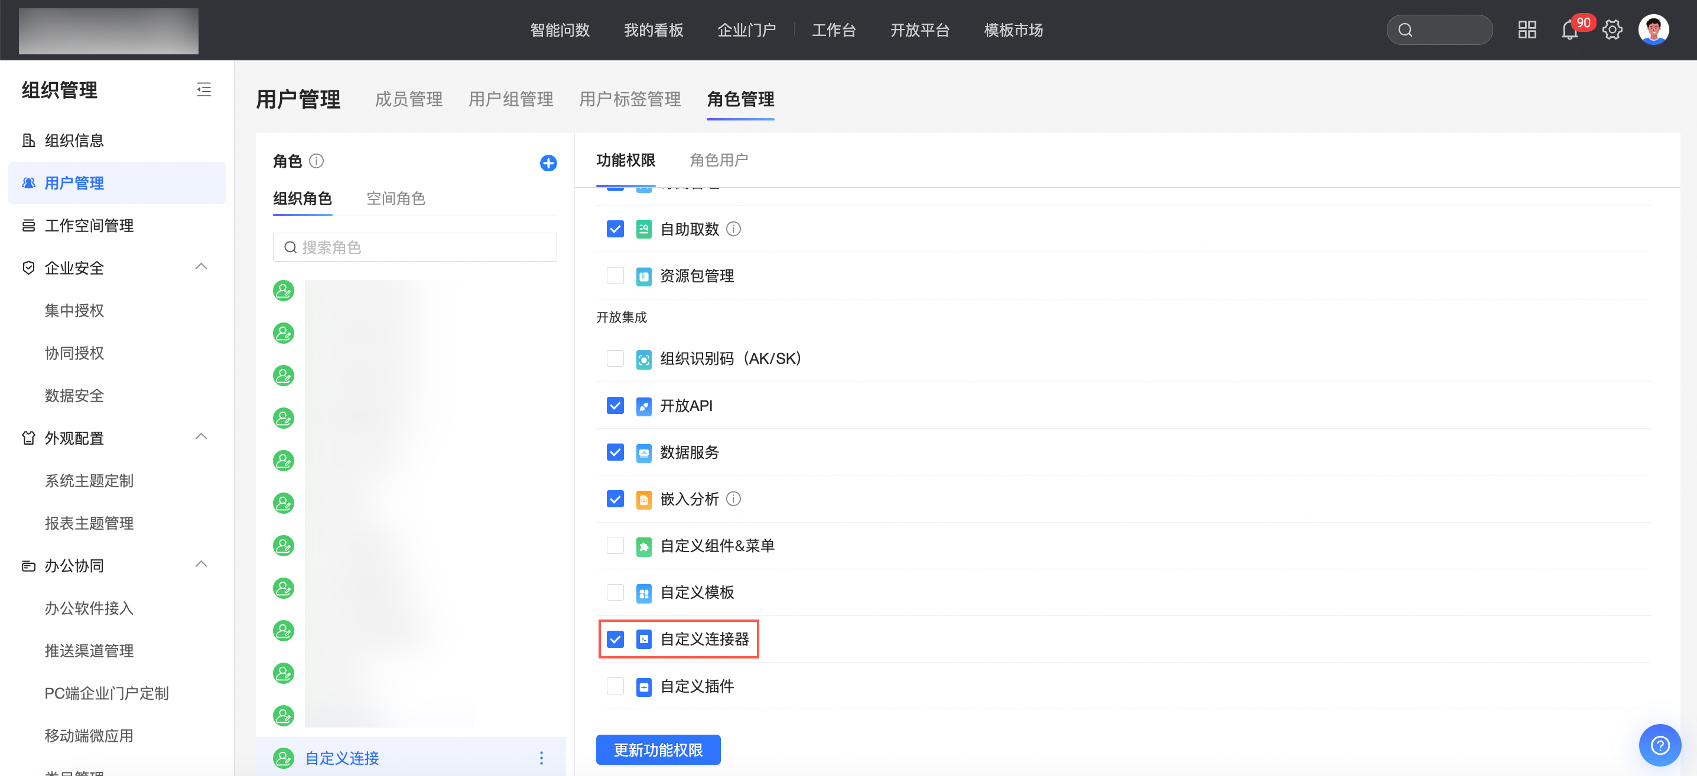Click the 更新功能权限 button
The width and height of the screenshot is (1697, 776).
click(x=658, y=749)
